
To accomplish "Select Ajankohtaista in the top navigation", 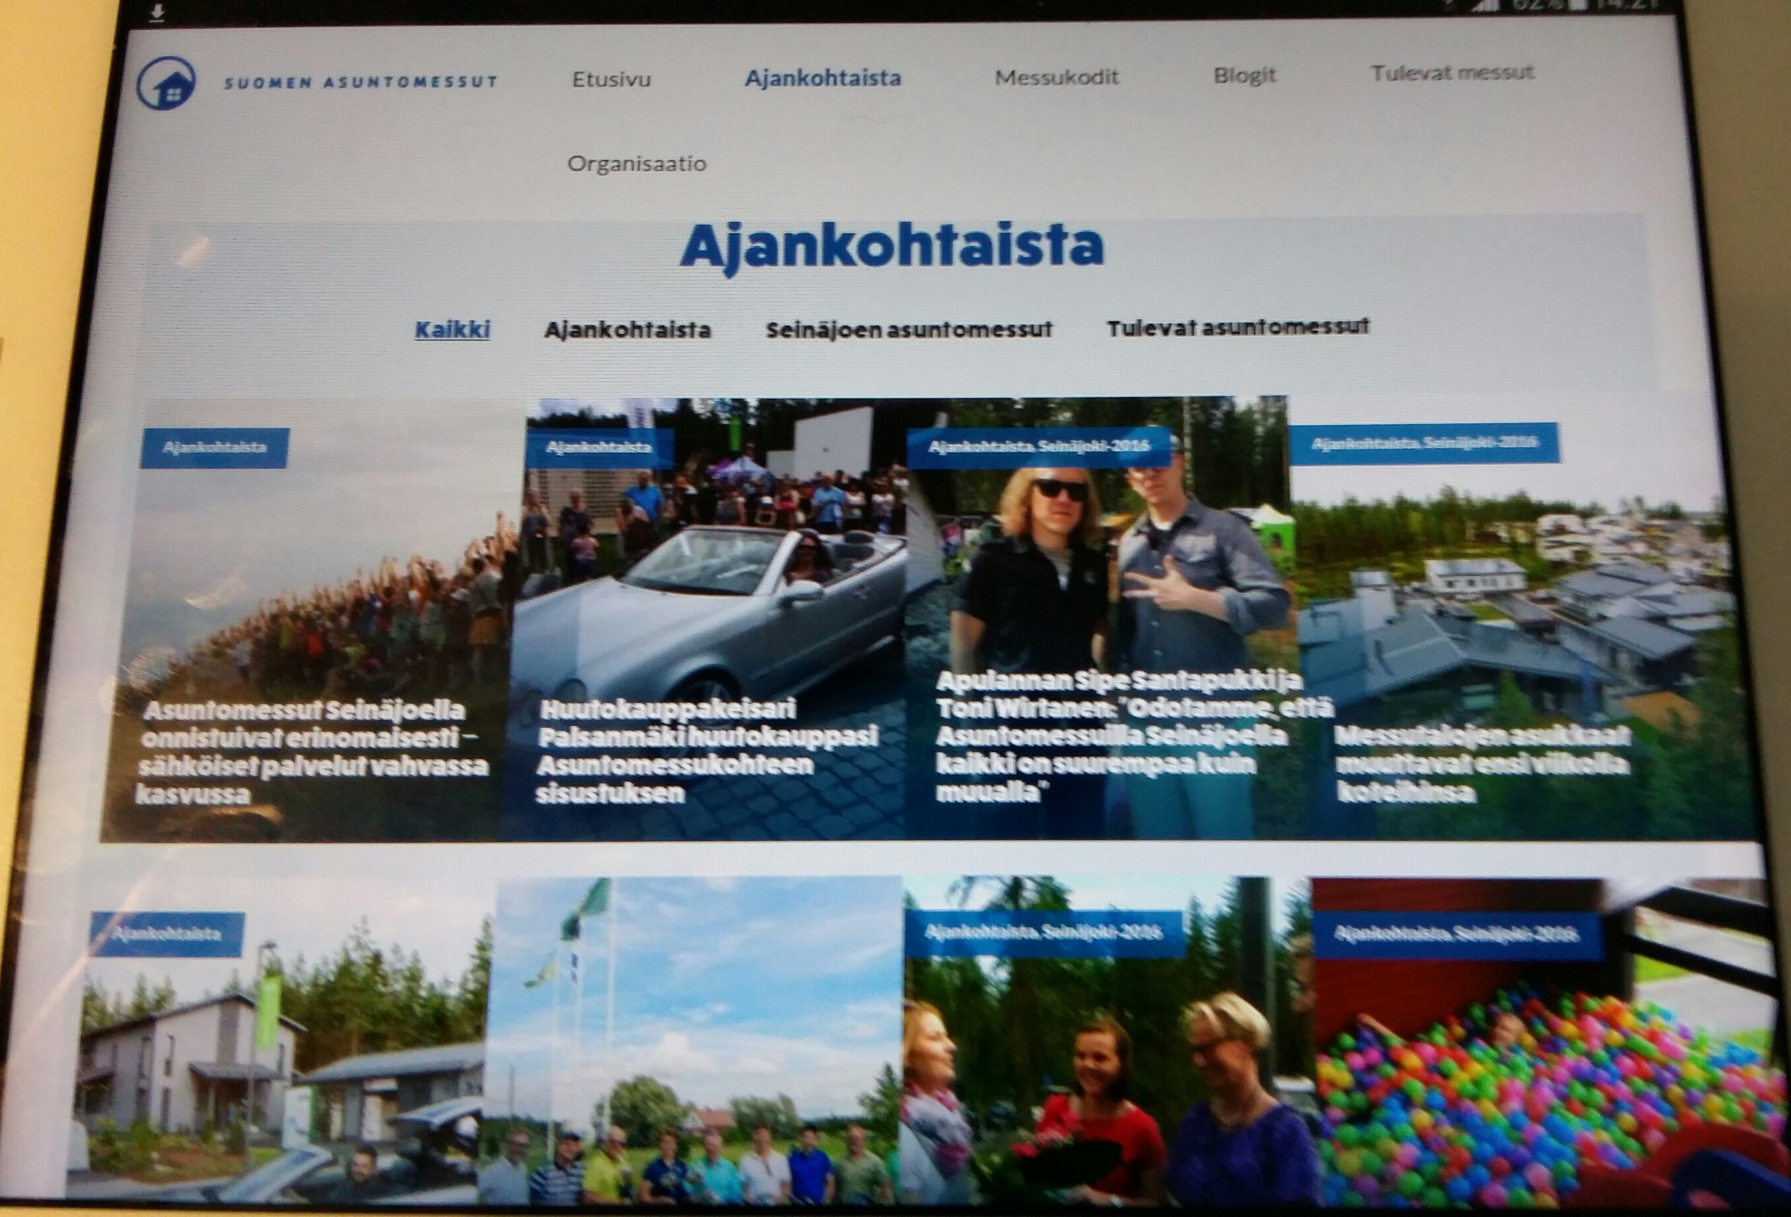I will (822, 78).
